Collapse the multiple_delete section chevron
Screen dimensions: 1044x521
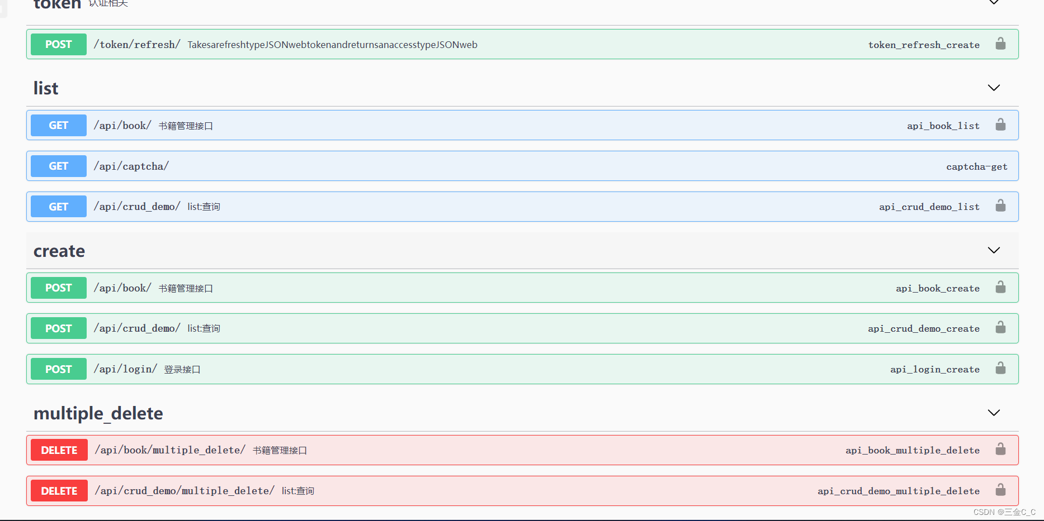(994, 413)
